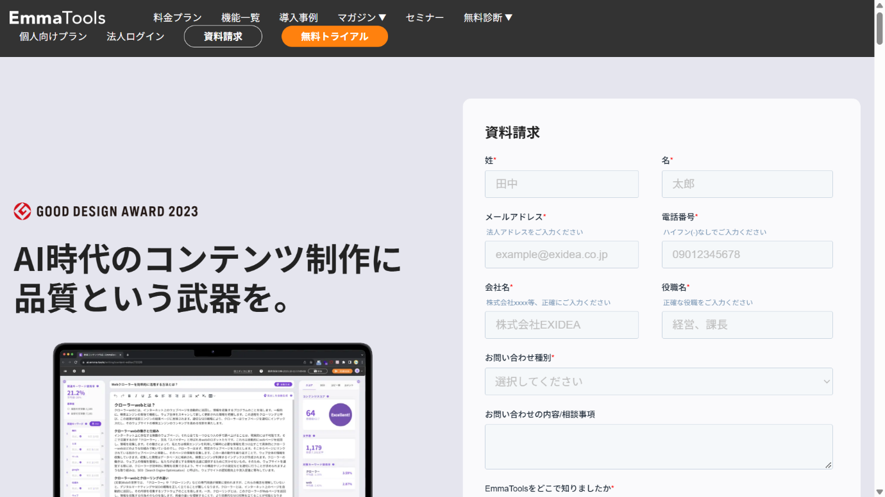Go to 導入事例
This screenshot has width=885, height=497.
[x=299, y=17]
